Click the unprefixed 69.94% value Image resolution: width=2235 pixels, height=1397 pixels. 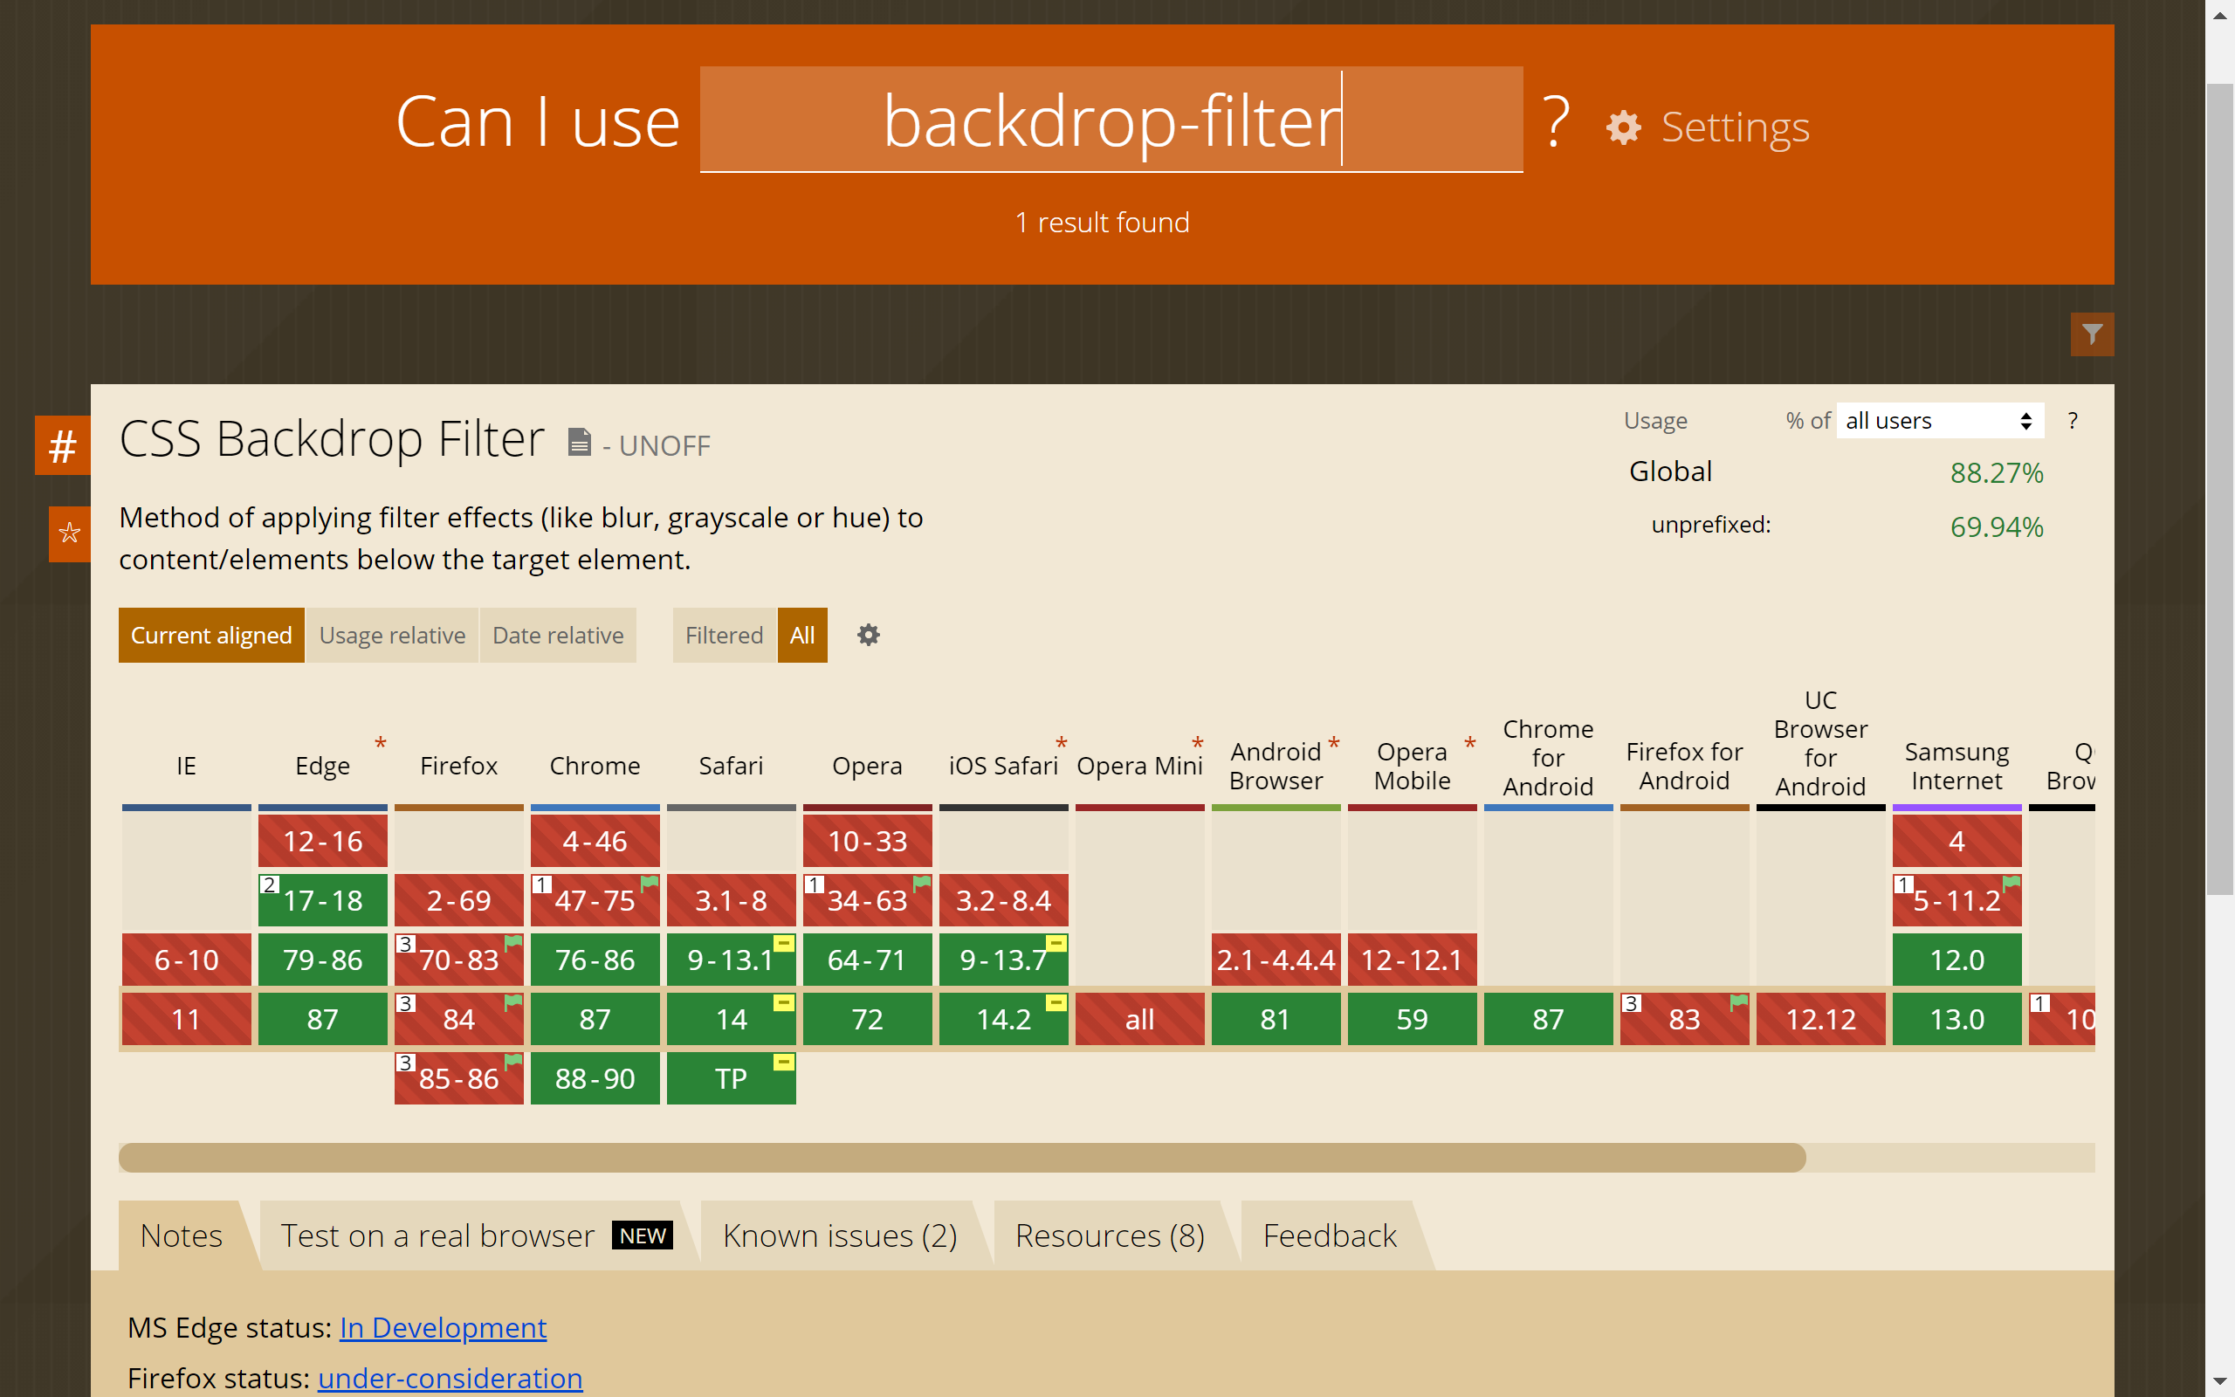coord(1996,526)
